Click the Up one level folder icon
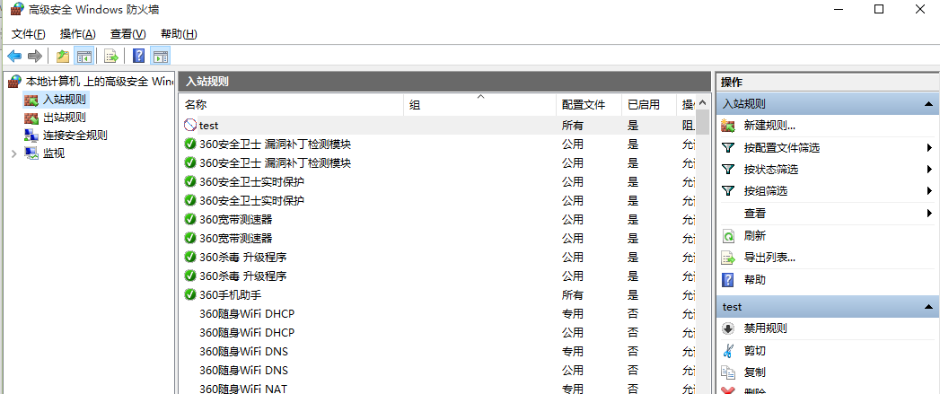The image size is (940, 394). [62, 57]
